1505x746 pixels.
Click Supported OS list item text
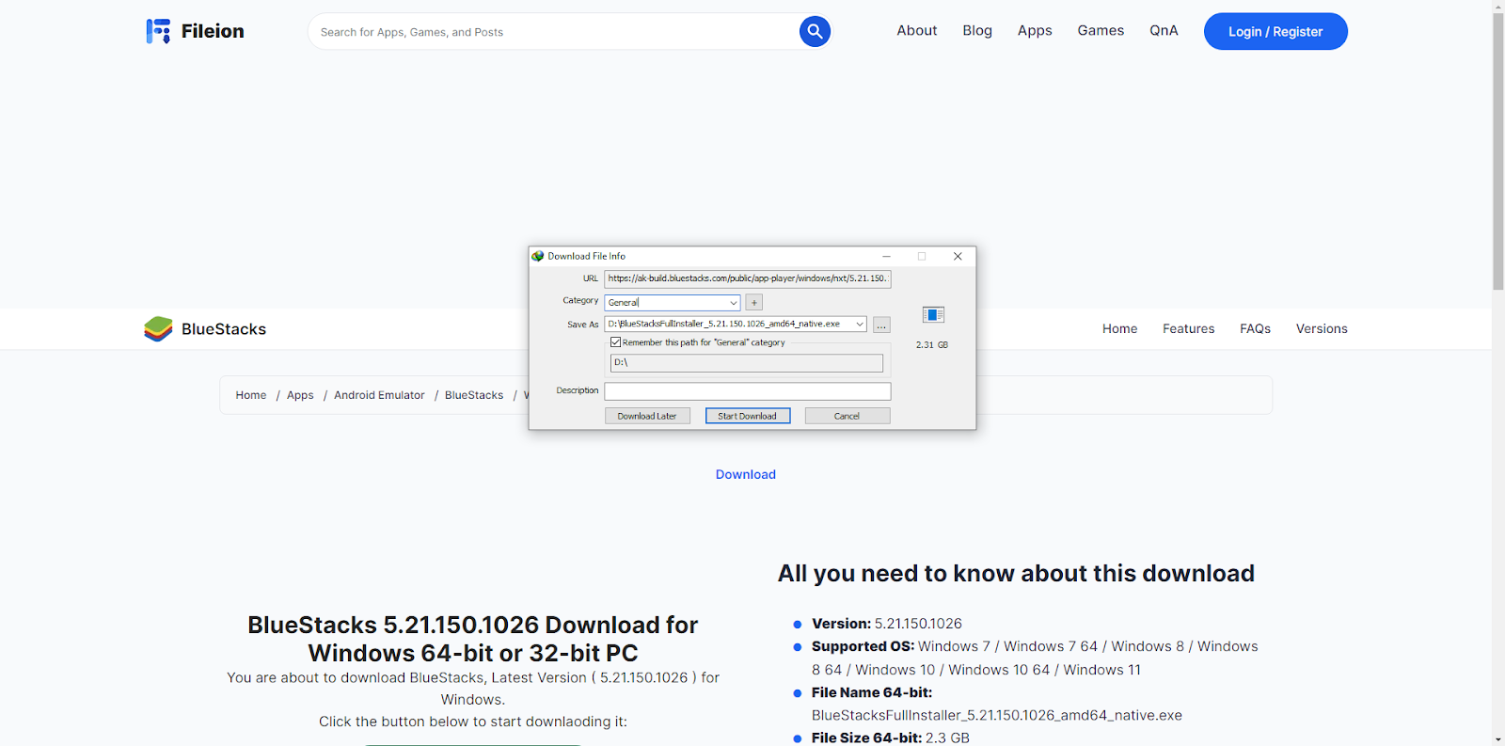(1035, 658)
